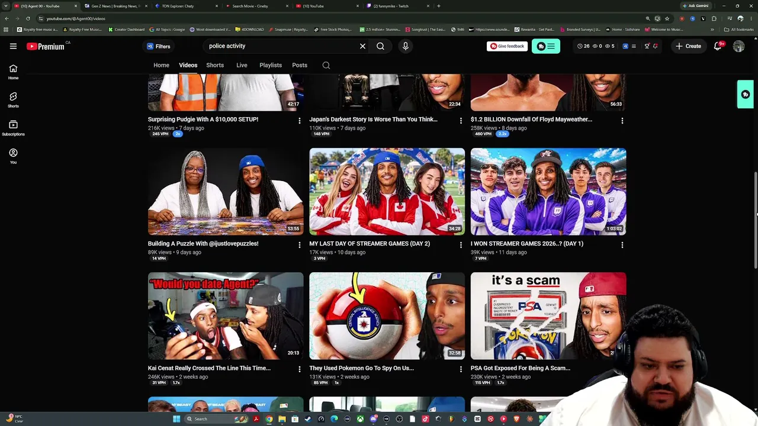Open options for Surprising Pudgie video
The width and height of the screenshot is (758, 426).
[x=299, y=121]
